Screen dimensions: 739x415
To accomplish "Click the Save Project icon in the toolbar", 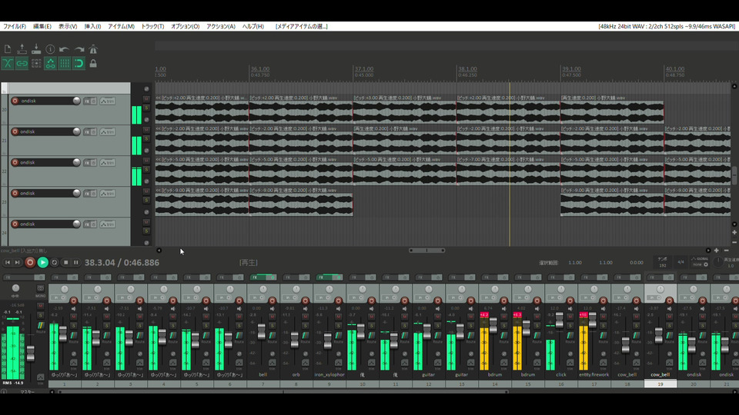I will point(36,49).
